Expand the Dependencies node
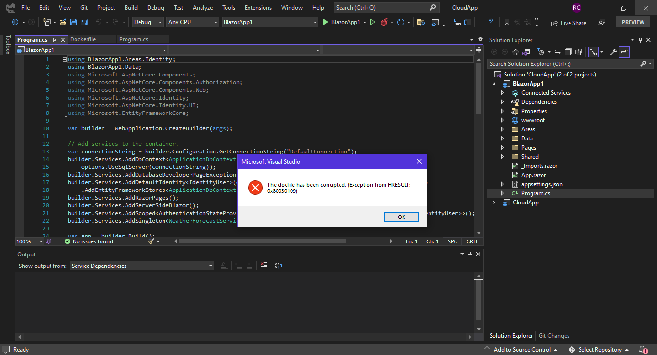The image size is (657, 355). 503,102
